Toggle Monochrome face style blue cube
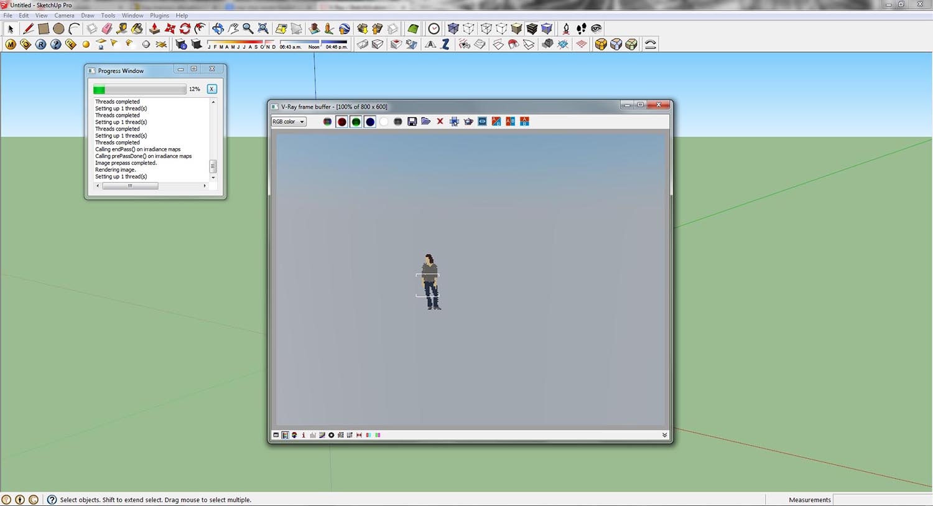The image size is (933, 506). [x=547, y=29]
